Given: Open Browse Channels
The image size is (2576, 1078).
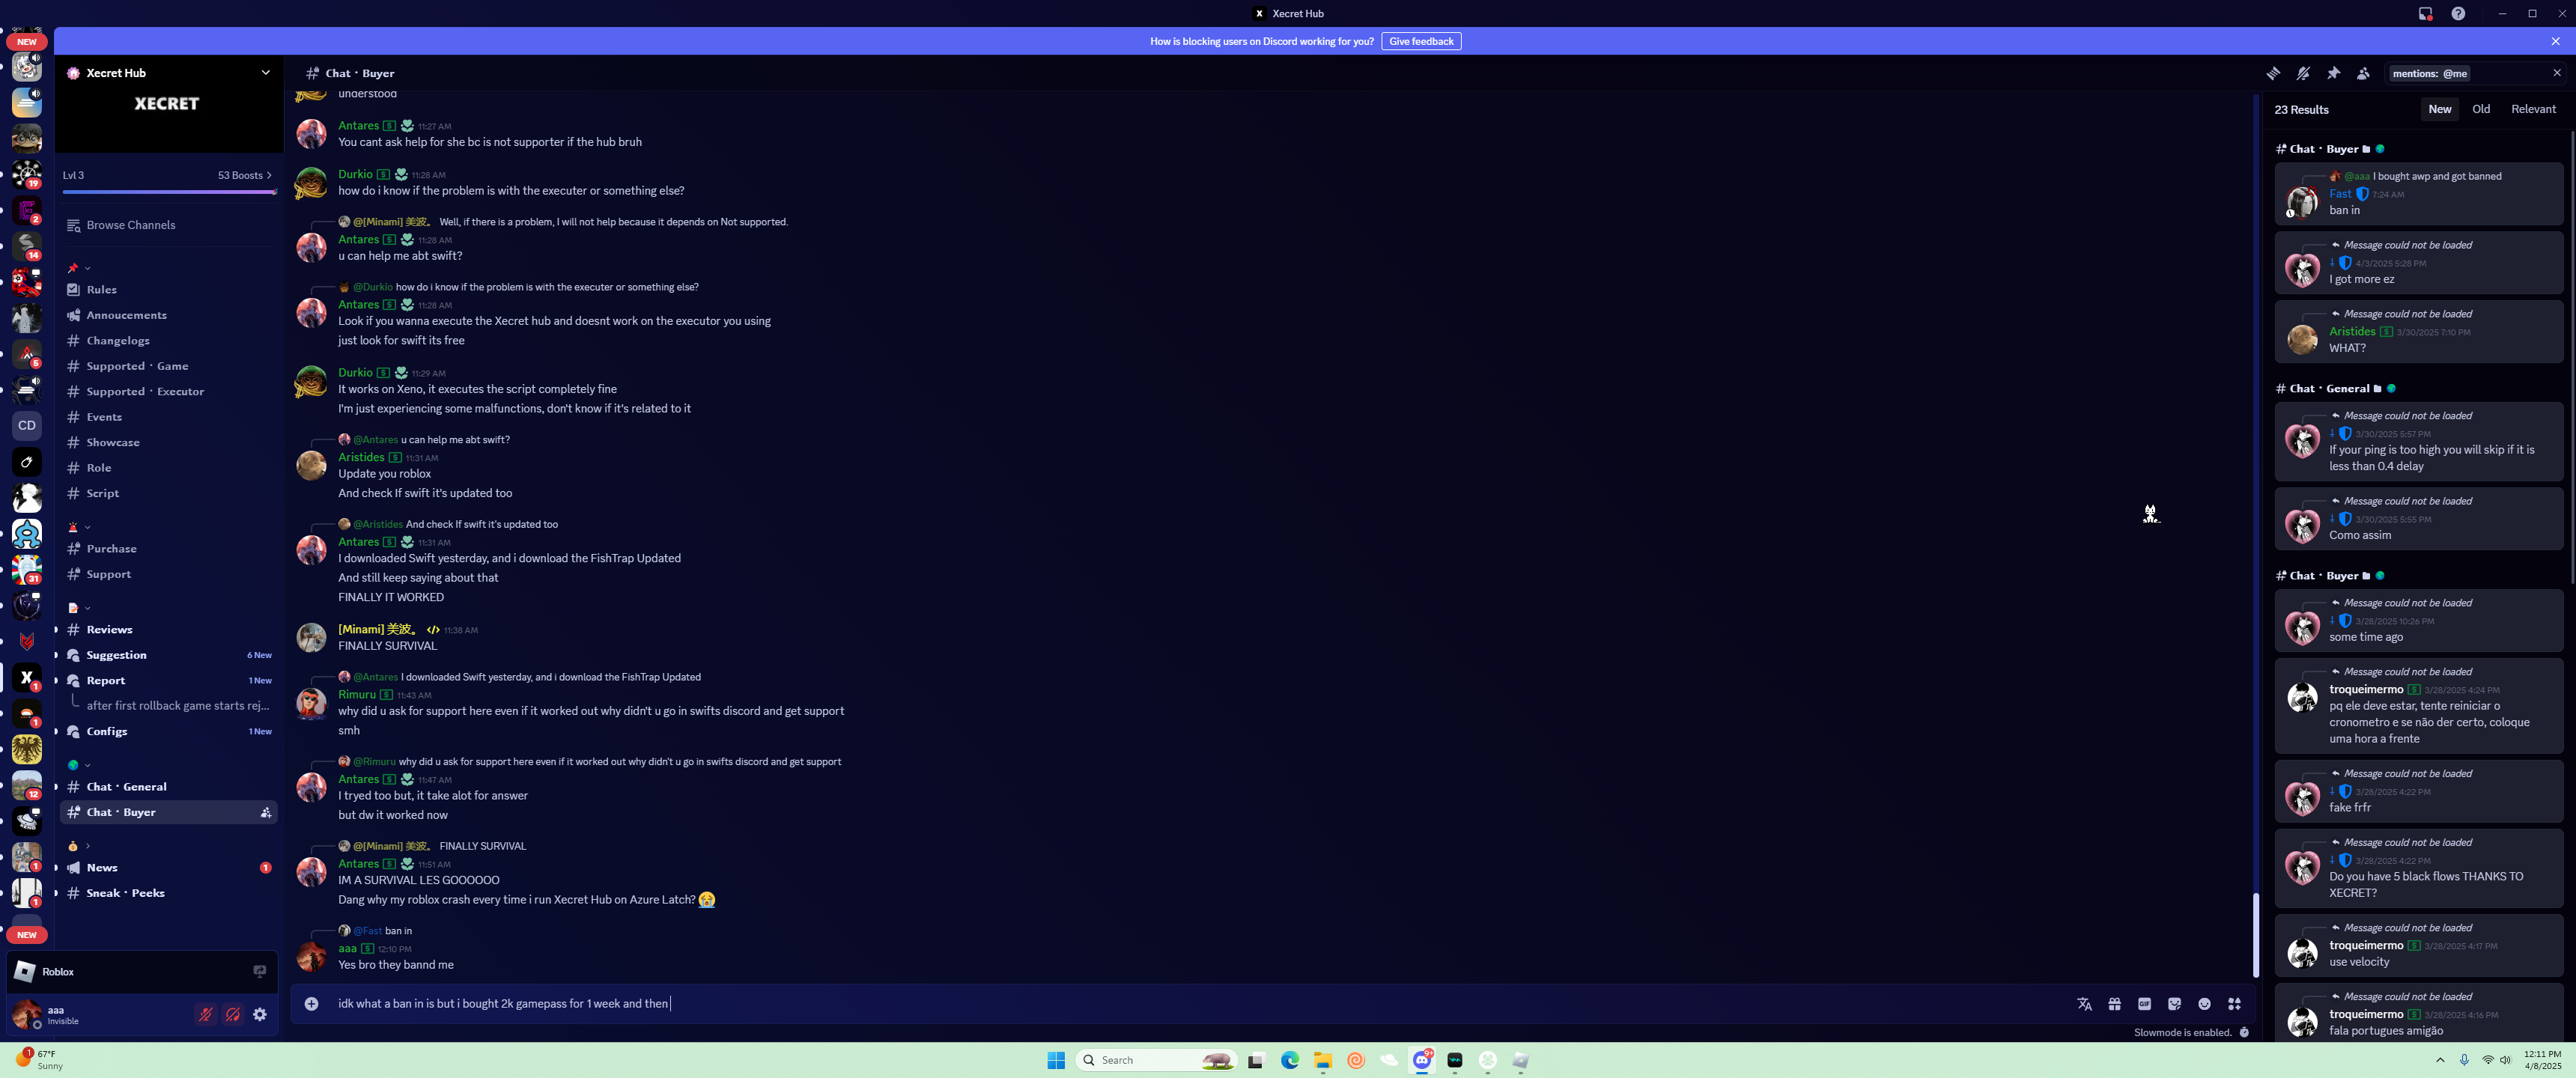Looking at the screenshot, I should pos(130,225).
